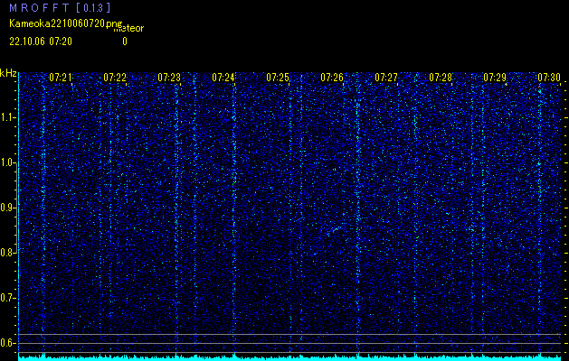Click the 0.6 frequency axis label
569x361 pixels.
click(8, 343)
